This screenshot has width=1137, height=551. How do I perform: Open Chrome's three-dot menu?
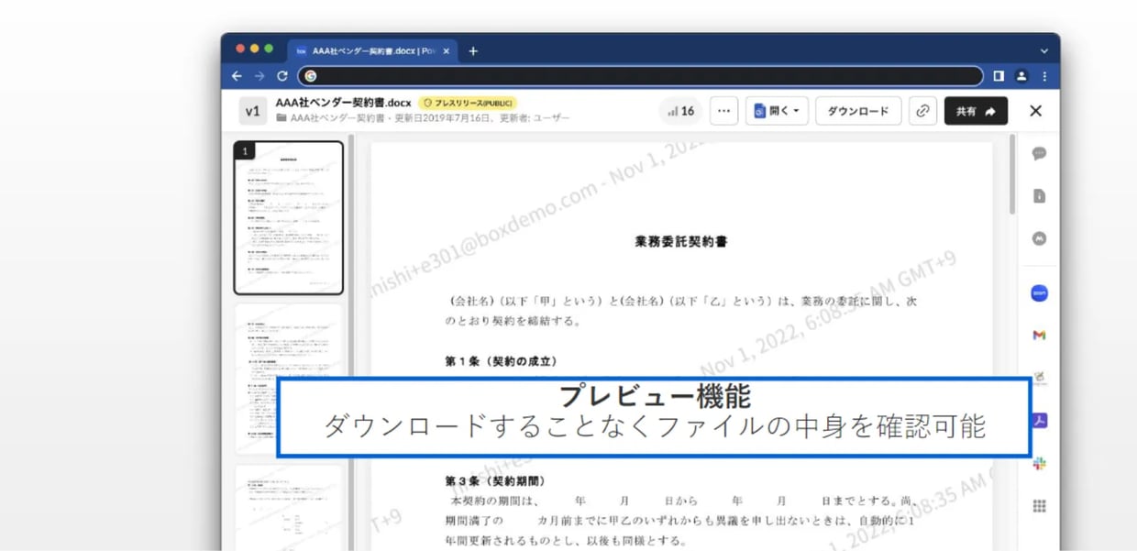(1044, 76)
